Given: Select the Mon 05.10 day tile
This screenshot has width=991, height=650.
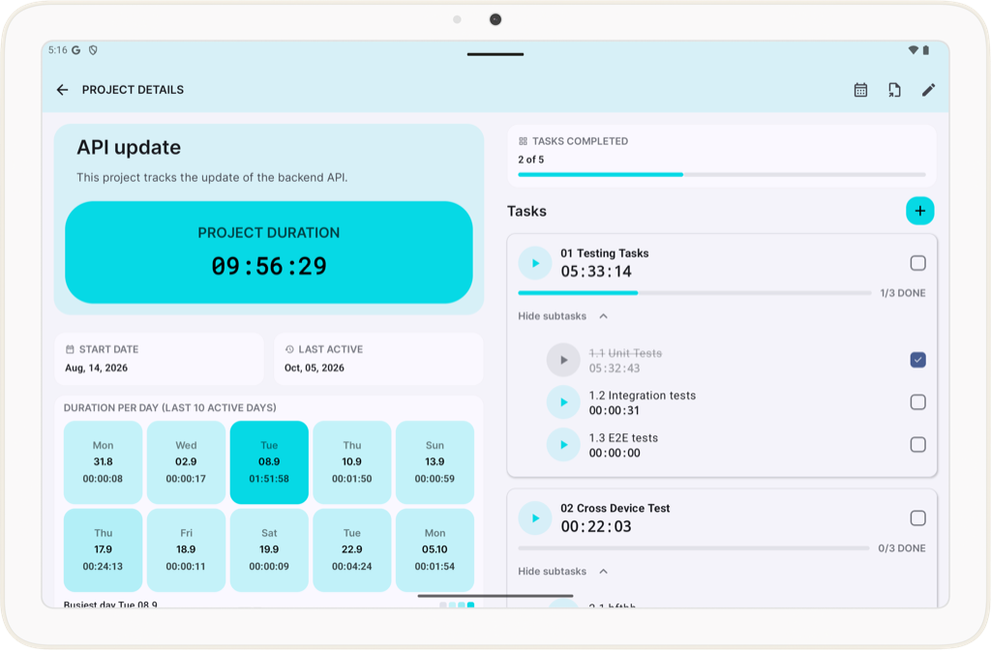Looking at the screenshot, I should [435, 550].
